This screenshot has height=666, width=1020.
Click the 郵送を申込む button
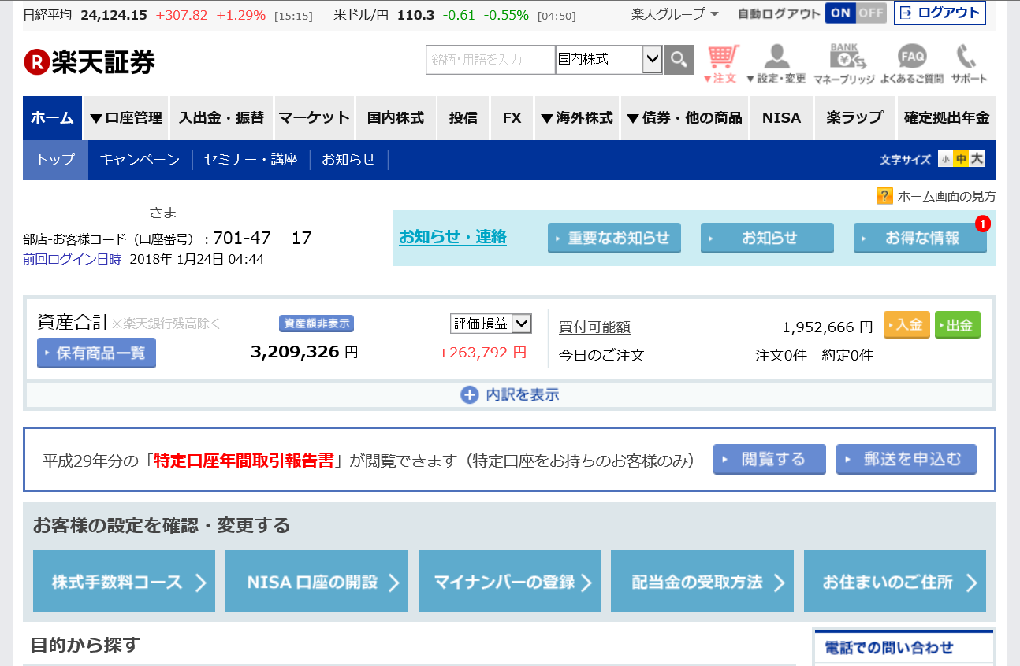point(906,460)
